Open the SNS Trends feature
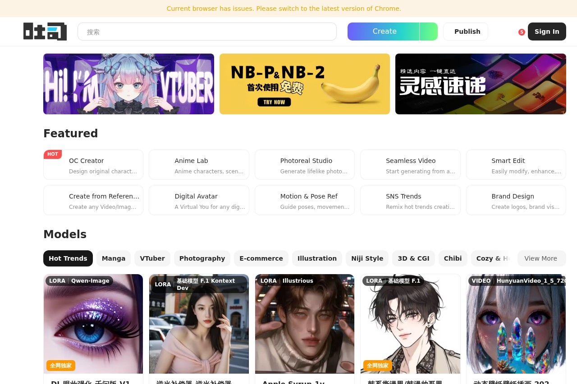 tap(410, 200)
